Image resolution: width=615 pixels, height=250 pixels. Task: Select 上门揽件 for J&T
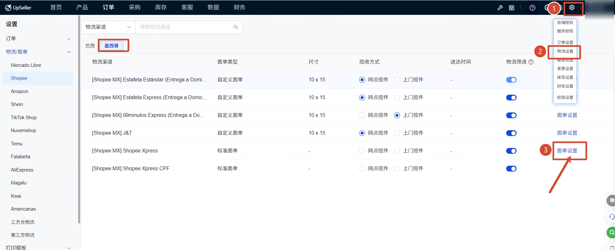(x=397, y=133)
